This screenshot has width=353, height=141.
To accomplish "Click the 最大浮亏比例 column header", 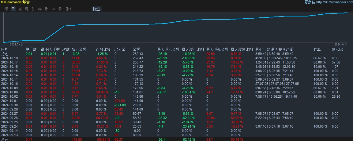I will pyautogui.click(x=193, y=49).
